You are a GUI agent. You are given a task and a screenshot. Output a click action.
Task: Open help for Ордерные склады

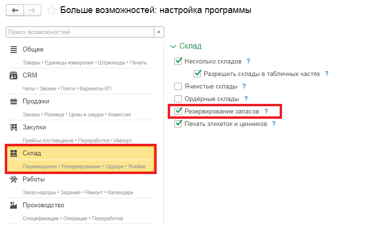point(246,99)
